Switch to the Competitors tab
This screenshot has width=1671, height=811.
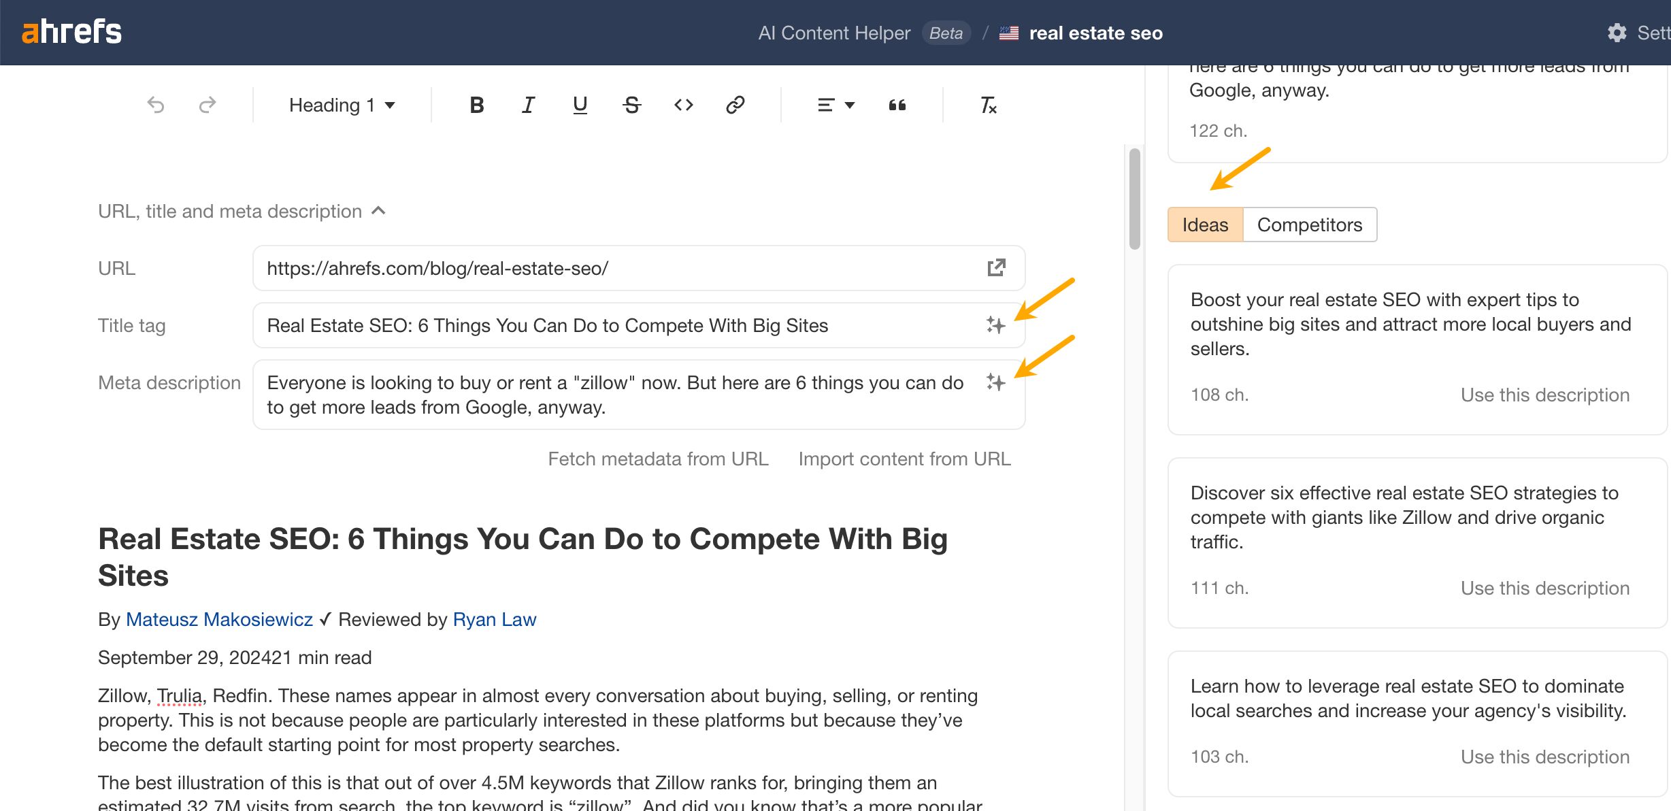1309,225
